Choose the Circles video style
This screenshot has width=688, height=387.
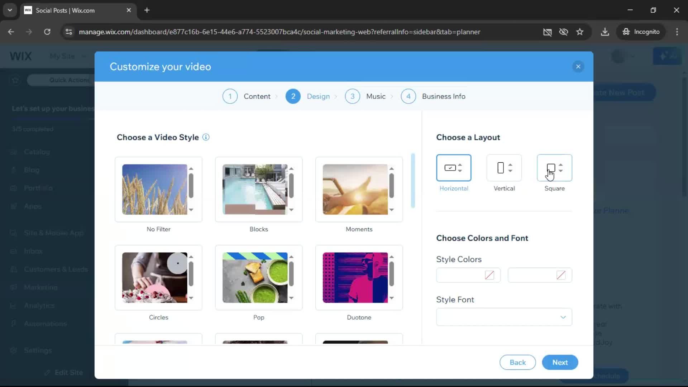pos(158,278)
